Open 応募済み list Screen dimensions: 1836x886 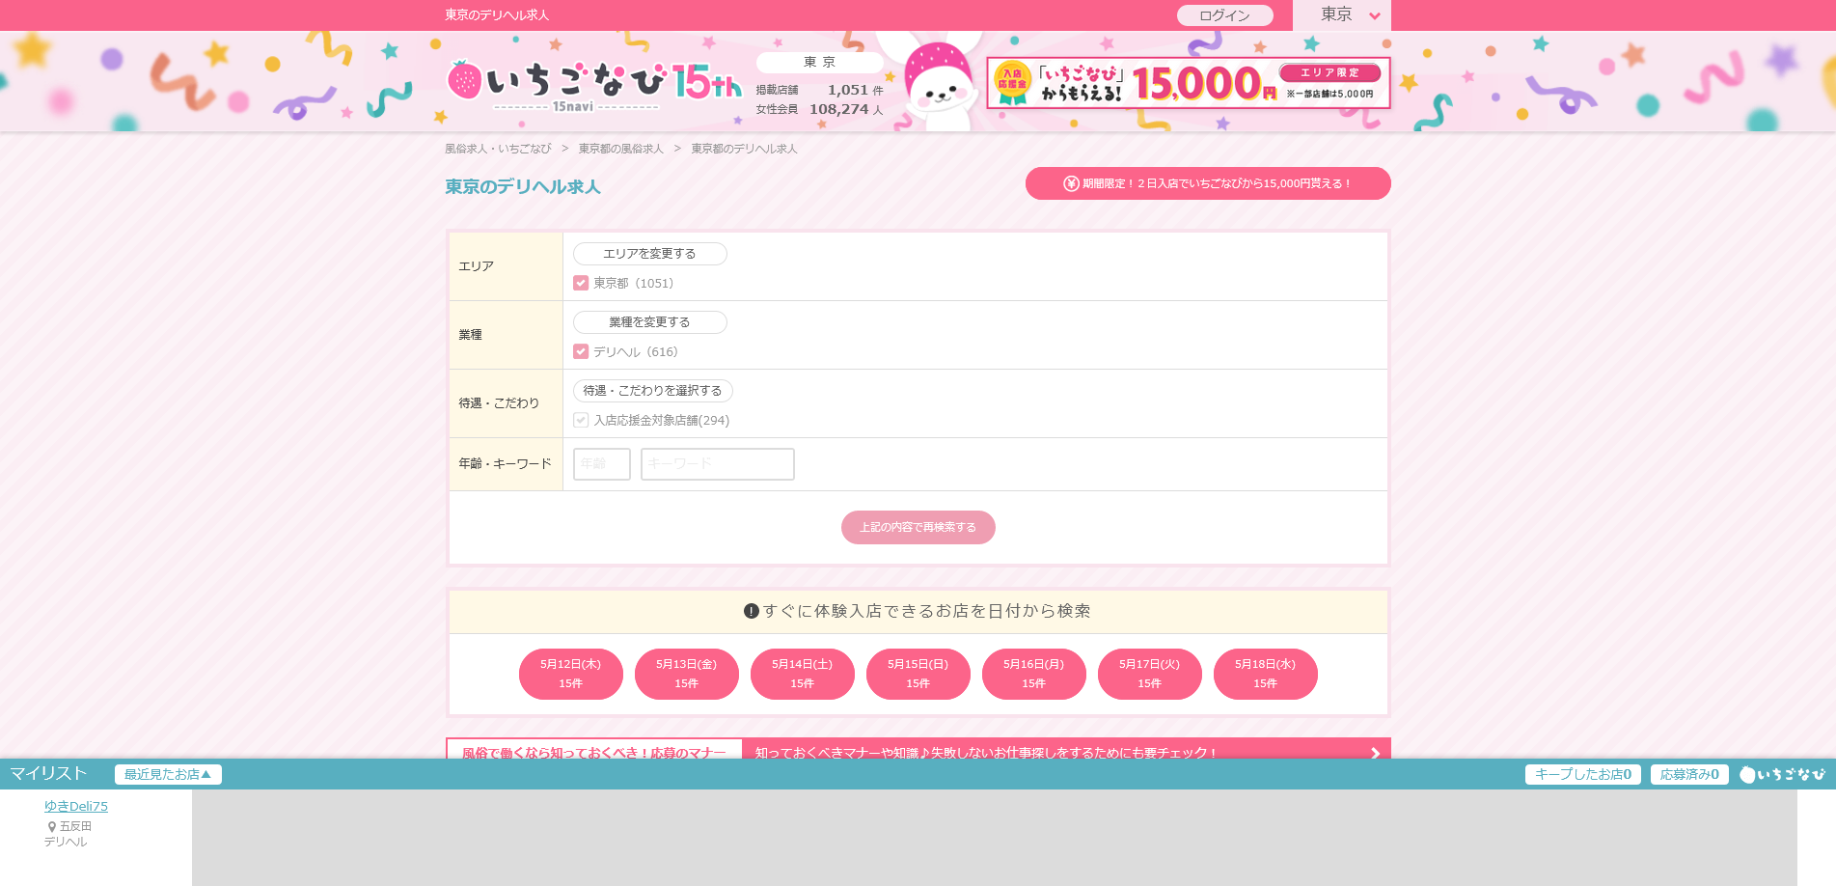pos(1689,774)
